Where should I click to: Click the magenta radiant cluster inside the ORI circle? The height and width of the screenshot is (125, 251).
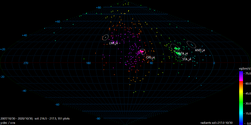point(142,52)
